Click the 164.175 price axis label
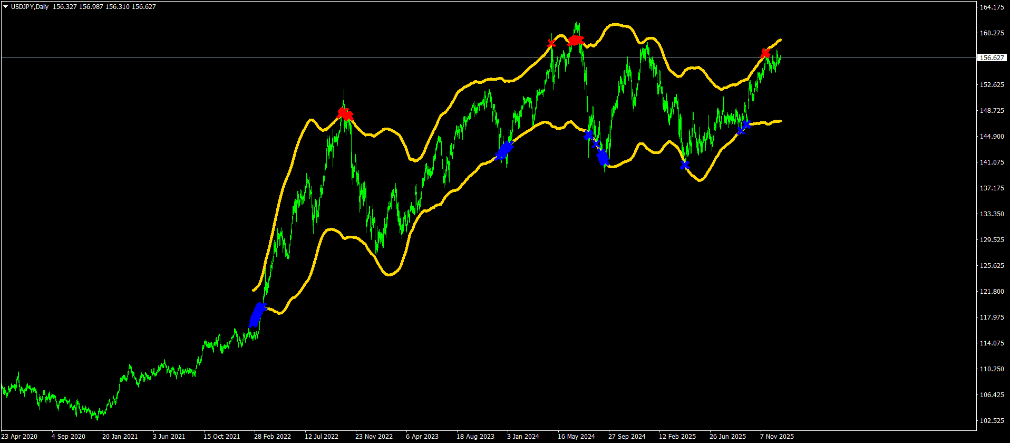 [x=991, y=7]
